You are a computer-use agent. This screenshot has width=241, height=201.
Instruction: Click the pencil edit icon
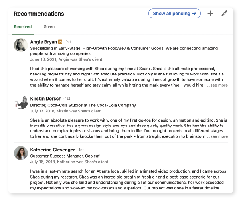(224, 13)
